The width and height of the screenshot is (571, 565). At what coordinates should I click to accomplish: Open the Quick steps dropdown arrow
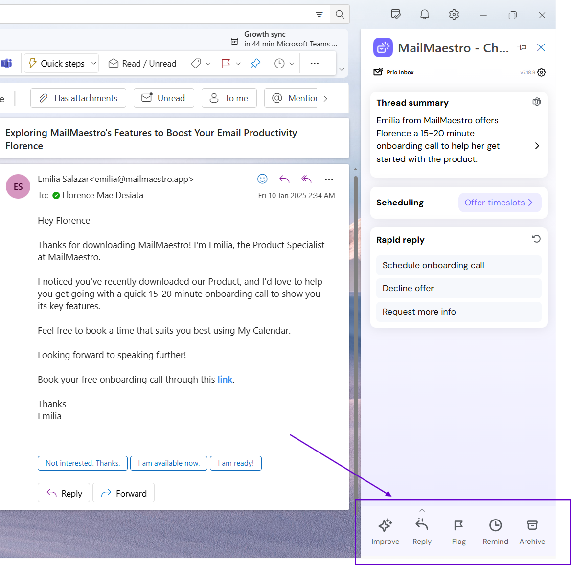click(93, 63)
